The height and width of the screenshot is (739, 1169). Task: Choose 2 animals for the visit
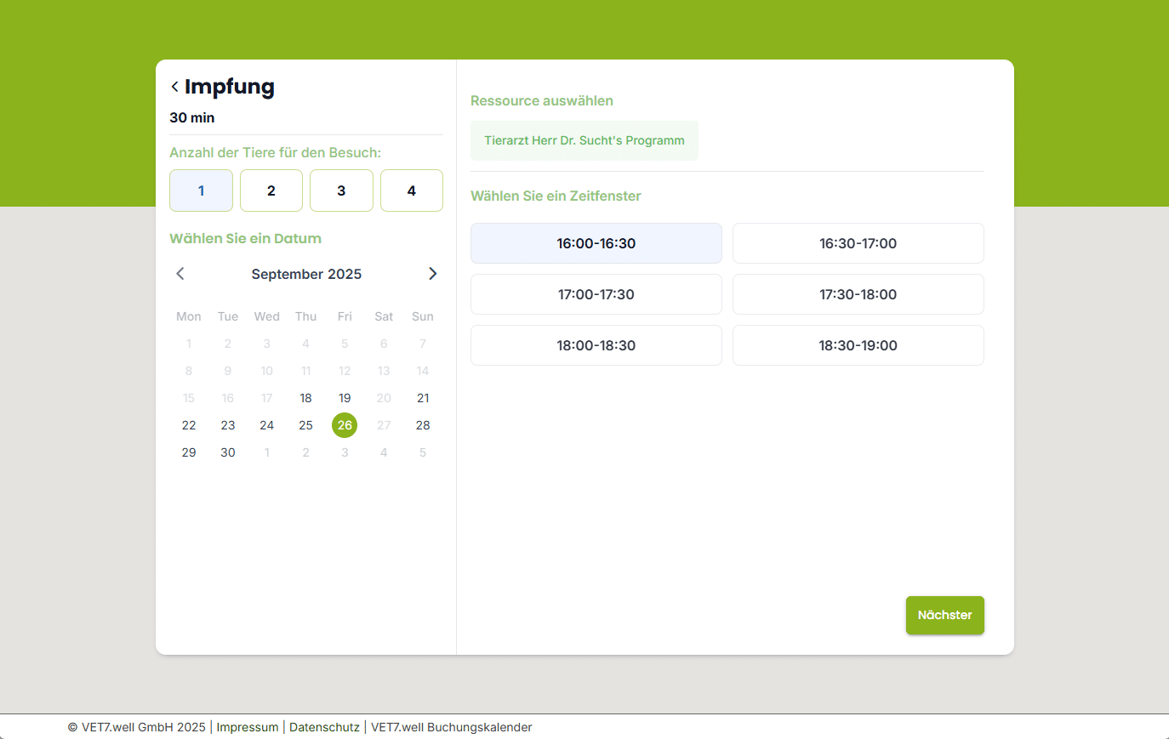click(271, 190)
